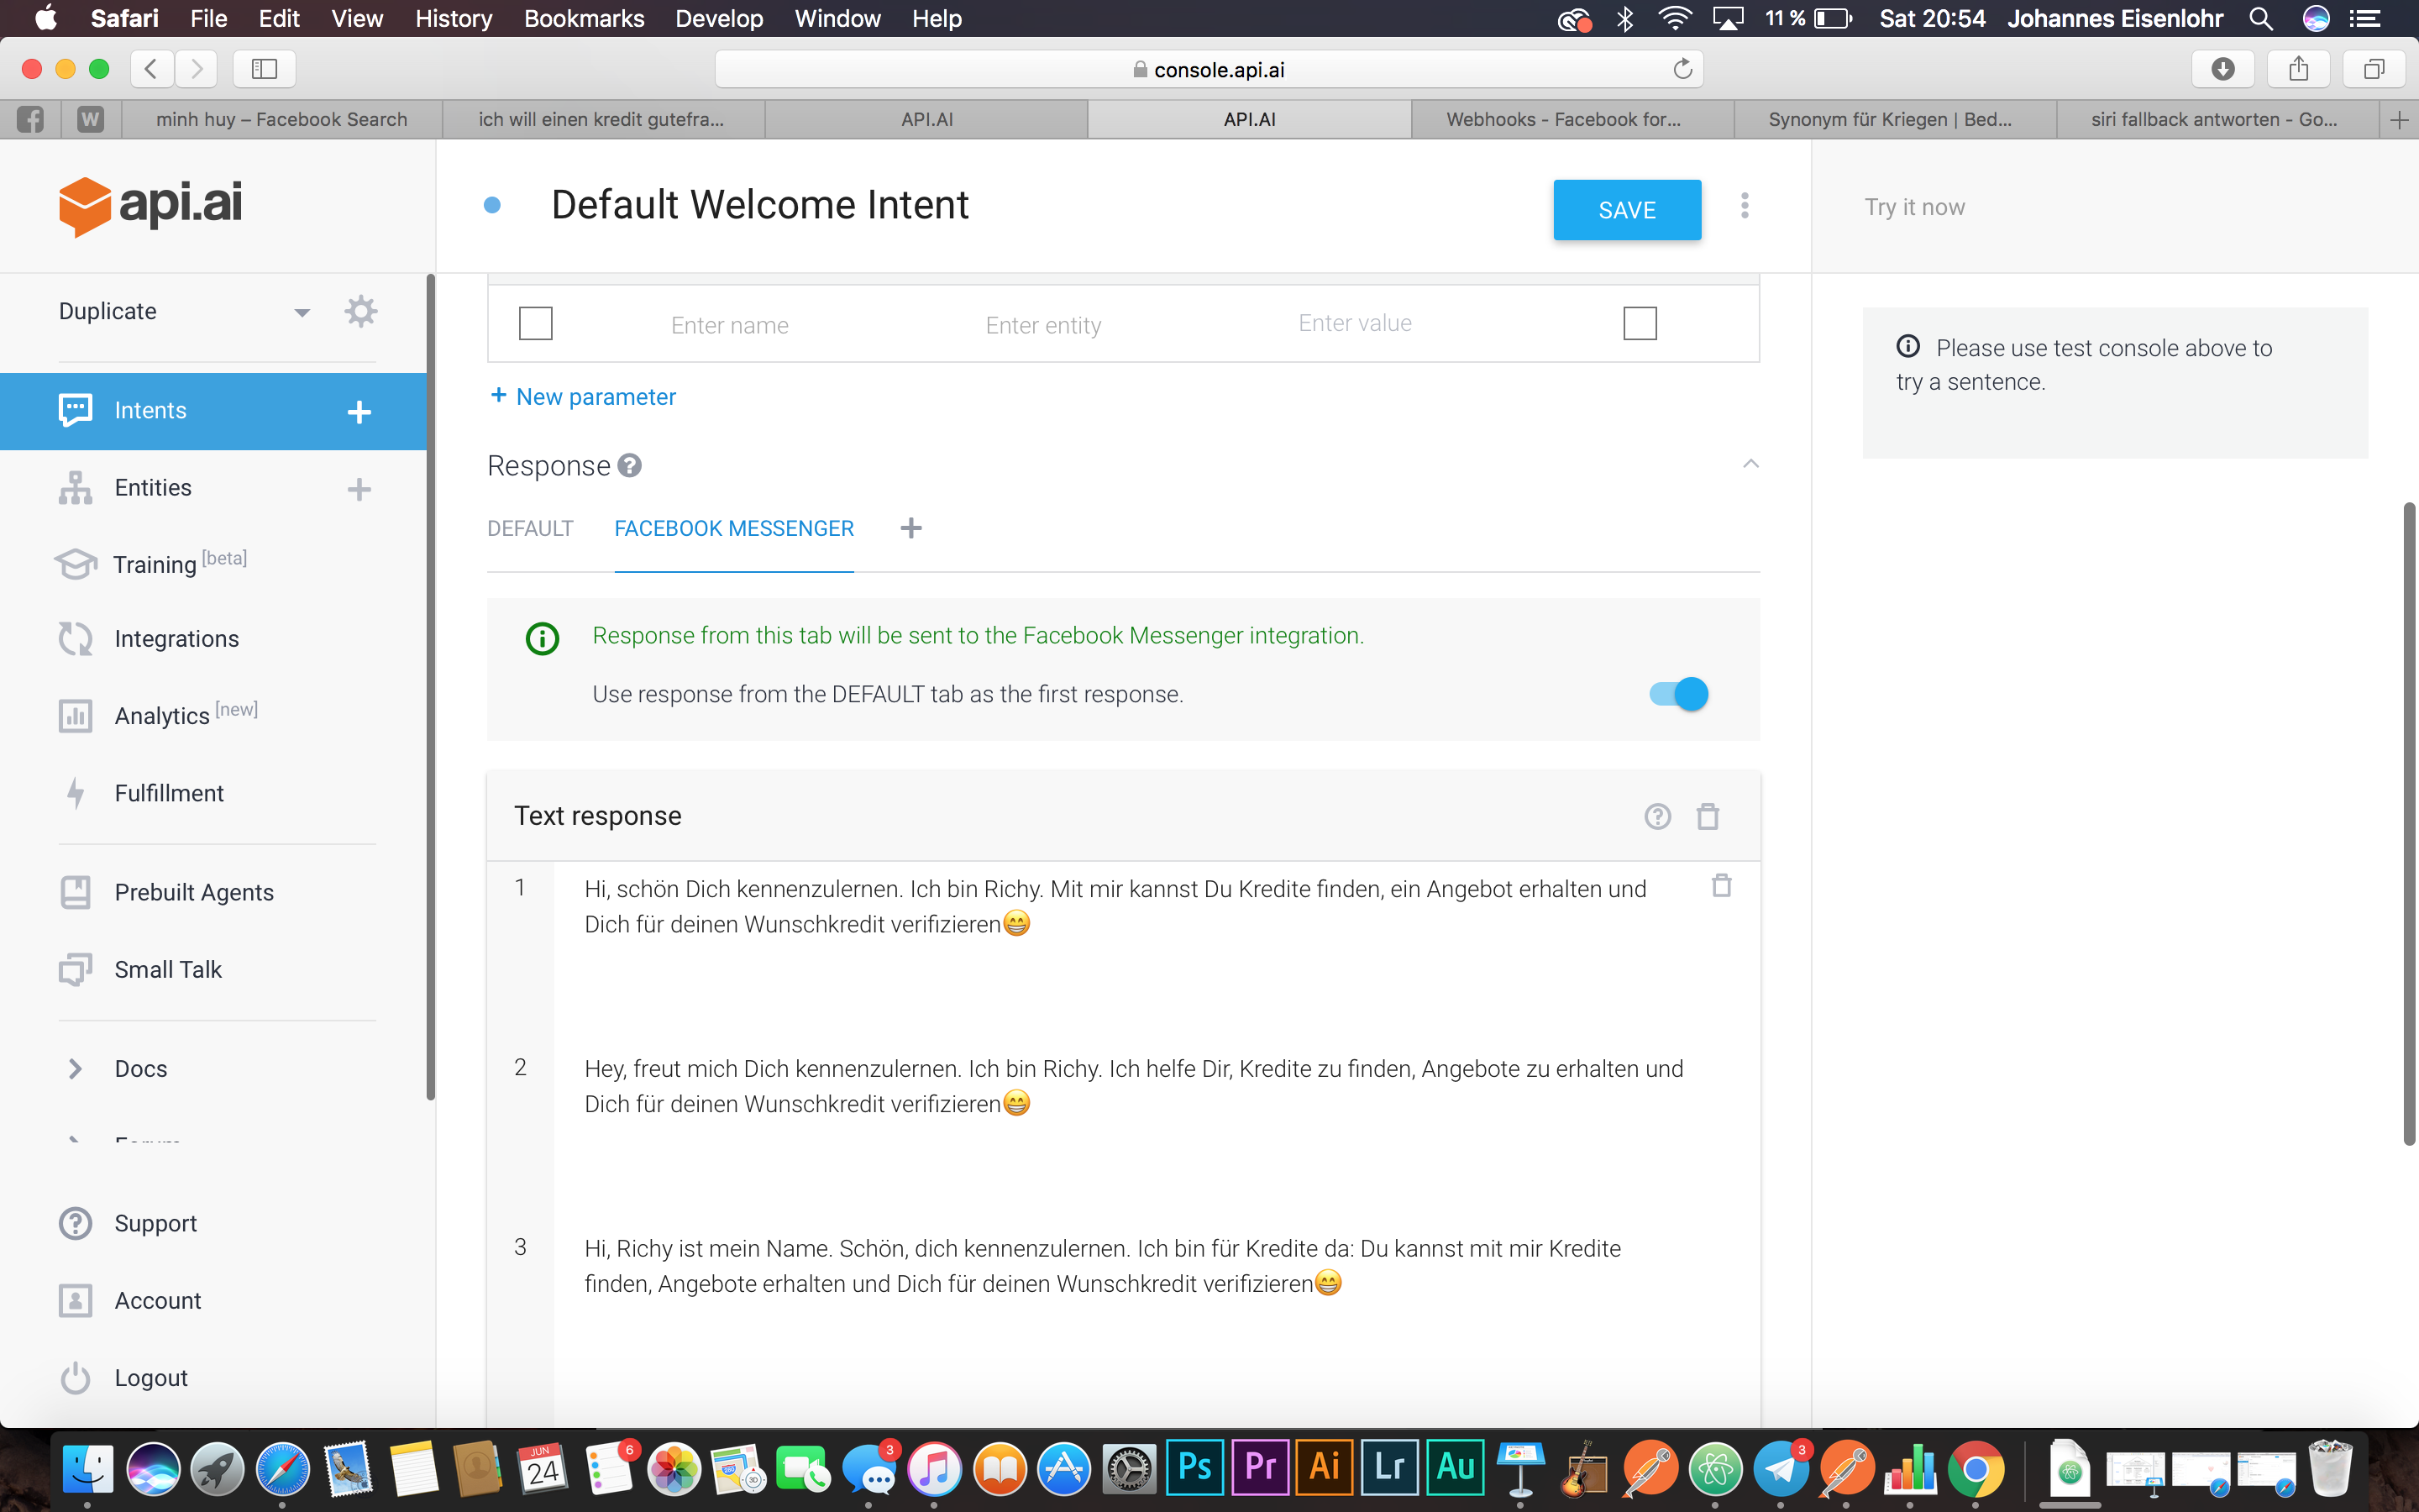Add a new response platform tab
Screen dimensions: 2419x1512
pos(910,528)
